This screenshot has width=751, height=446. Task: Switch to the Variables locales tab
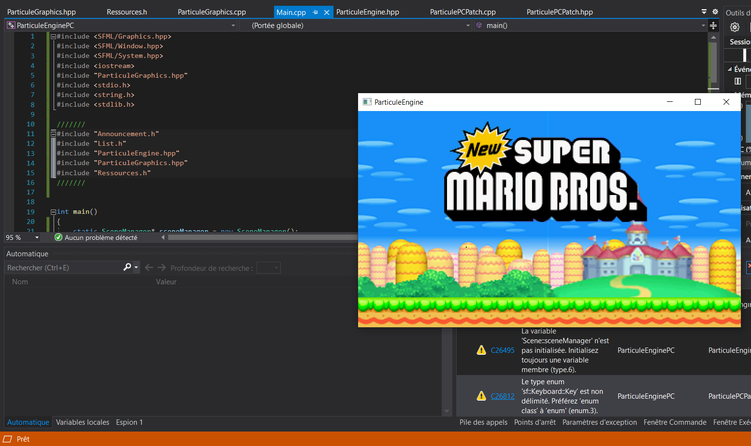point(83,422)
